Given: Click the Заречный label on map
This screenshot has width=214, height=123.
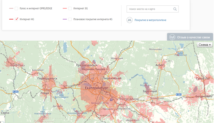Looking at the screenshot, I should point(150,91).
